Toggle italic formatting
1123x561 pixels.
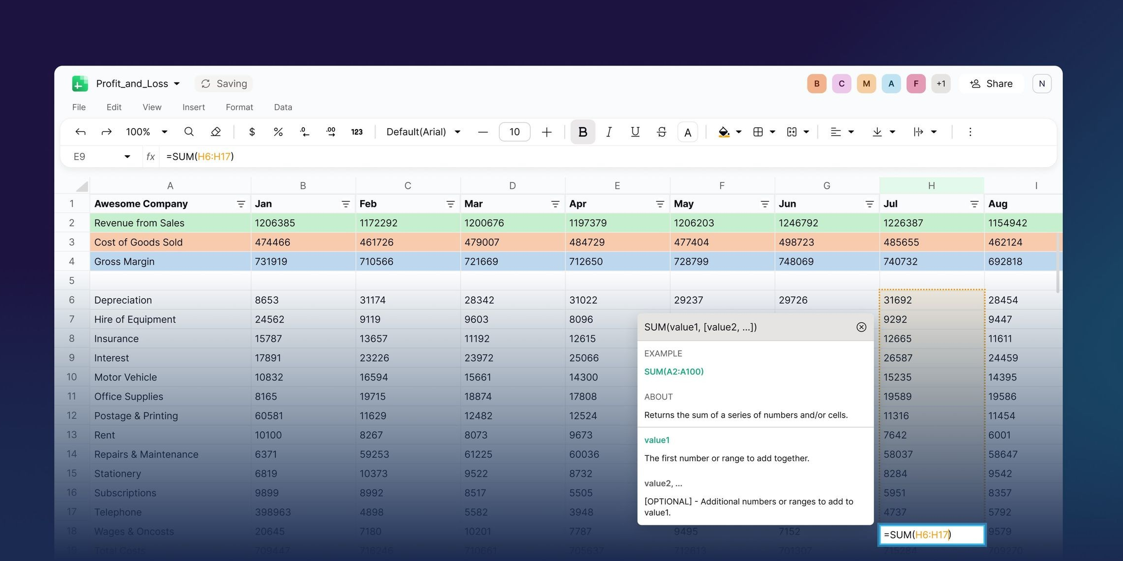pos(608,132)
